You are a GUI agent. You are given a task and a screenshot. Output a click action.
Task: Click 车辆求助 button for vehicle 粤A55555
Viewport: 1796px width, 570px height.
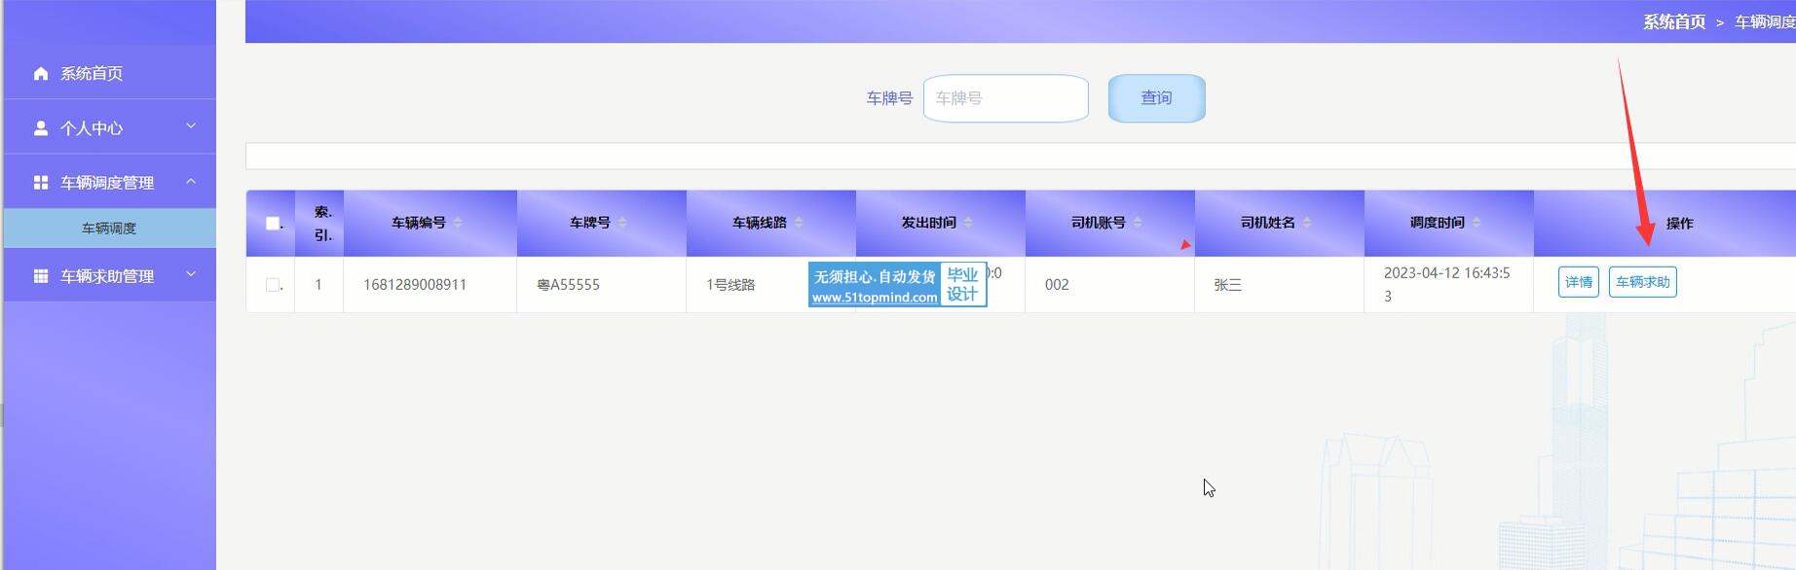[x=1643, y=282]
